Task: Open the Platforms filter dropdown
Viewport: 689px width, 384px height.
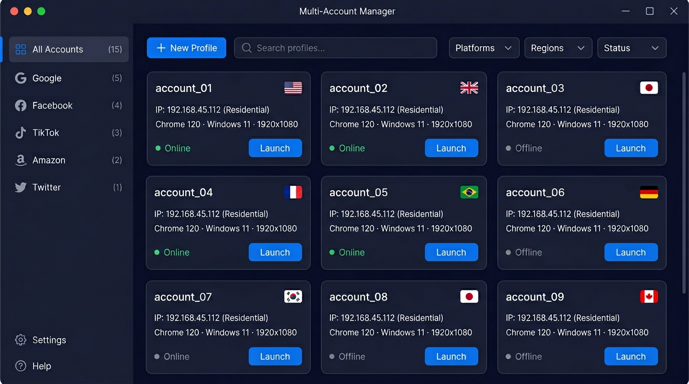Action: [483, 48]
